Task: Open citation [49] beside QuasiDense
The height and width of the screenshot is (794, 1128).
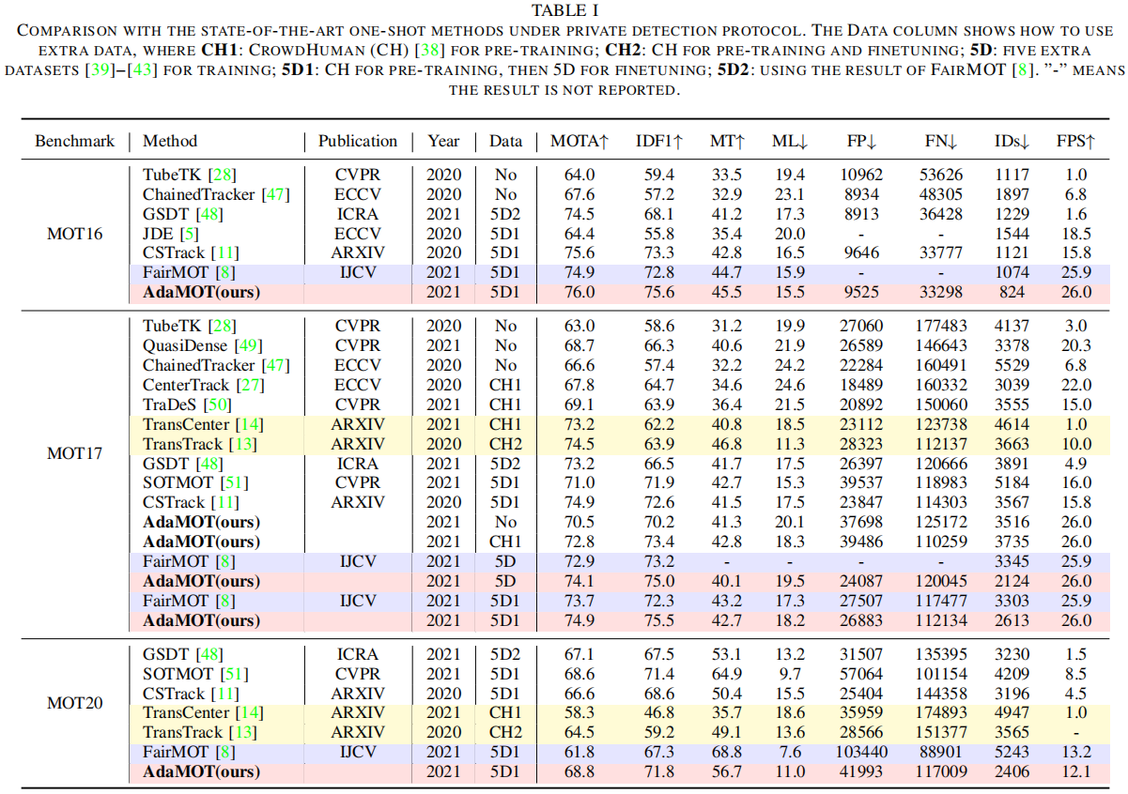Action: coord(247,345)
